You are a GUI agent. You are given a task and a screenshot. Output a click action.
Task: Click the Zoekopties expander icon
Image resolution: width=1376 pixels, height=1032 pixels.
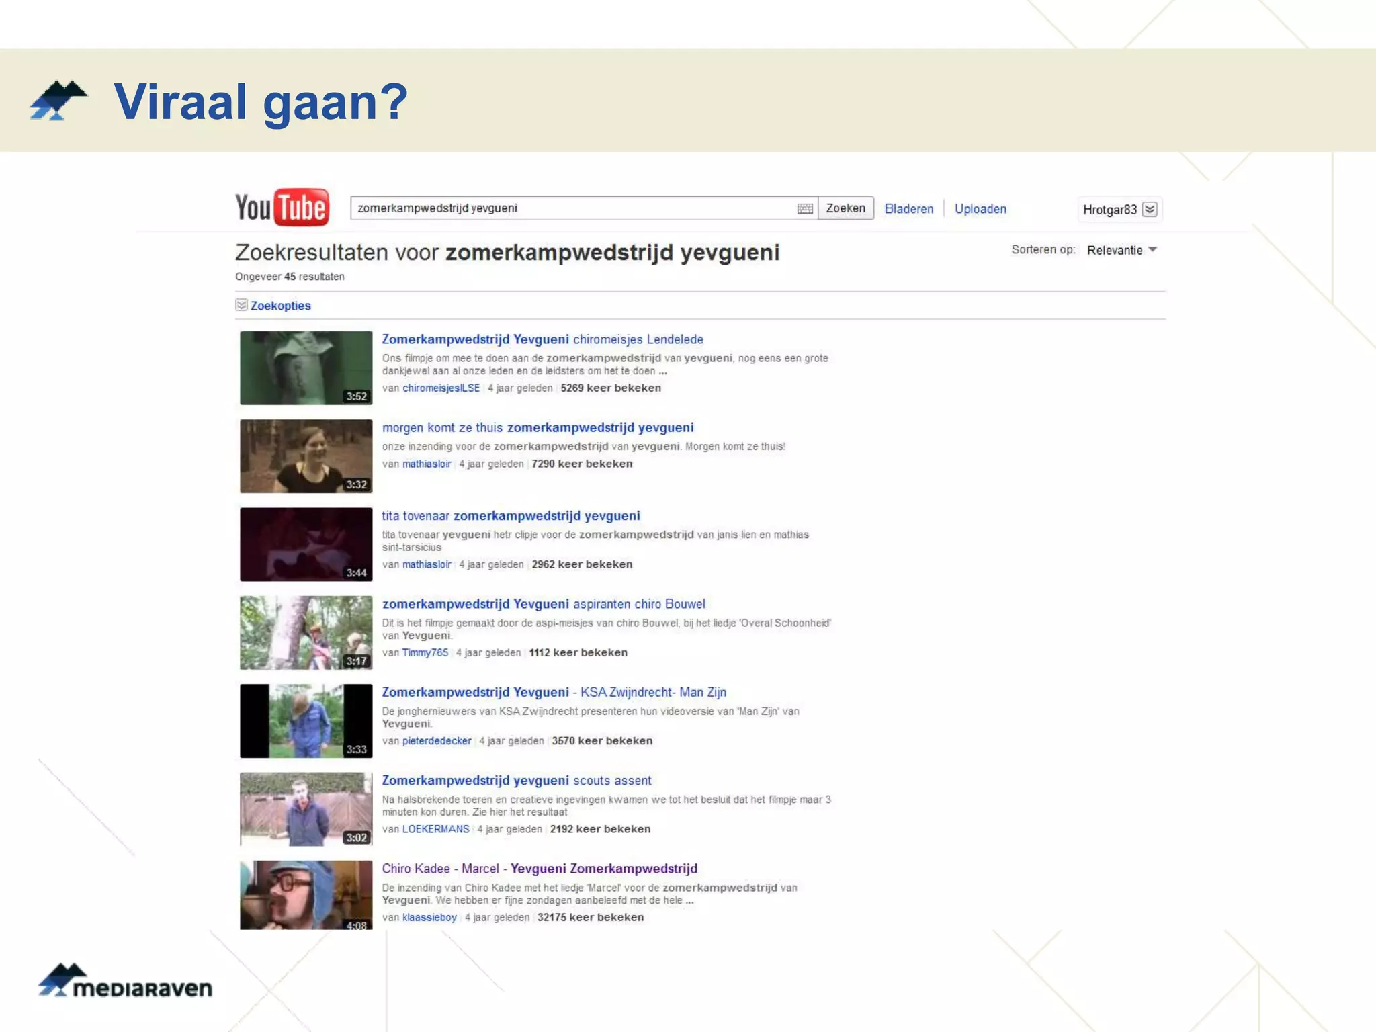click(241, 305)
